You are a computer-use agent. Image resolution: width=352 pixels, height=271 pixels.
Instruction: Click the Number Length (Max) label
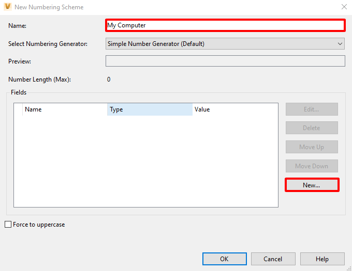[x=39, y=79]
